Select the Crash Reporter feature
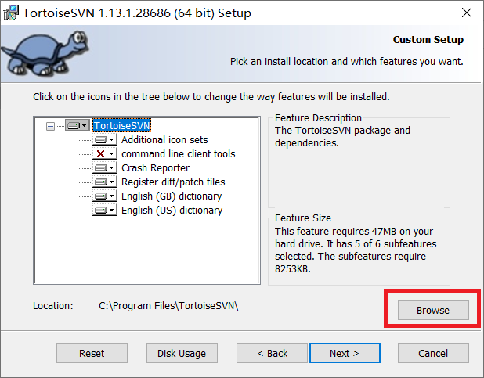Viewport: 484px width, 378px height. pos(155,167)
